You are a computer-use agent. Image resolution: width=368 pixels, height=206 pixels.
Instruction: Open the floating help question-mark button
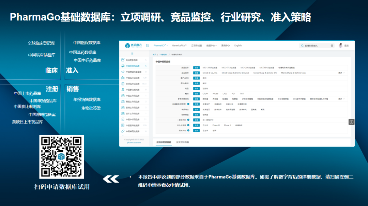click(351, 122)
